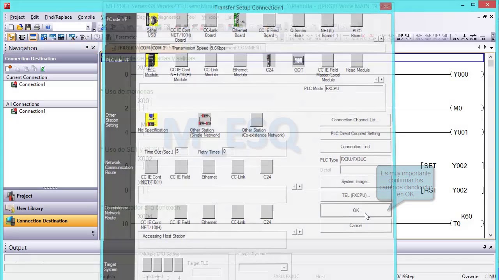Screen dimensions: 499x280
Task: Open the Find/Replace menu
Action: point(58,17)
